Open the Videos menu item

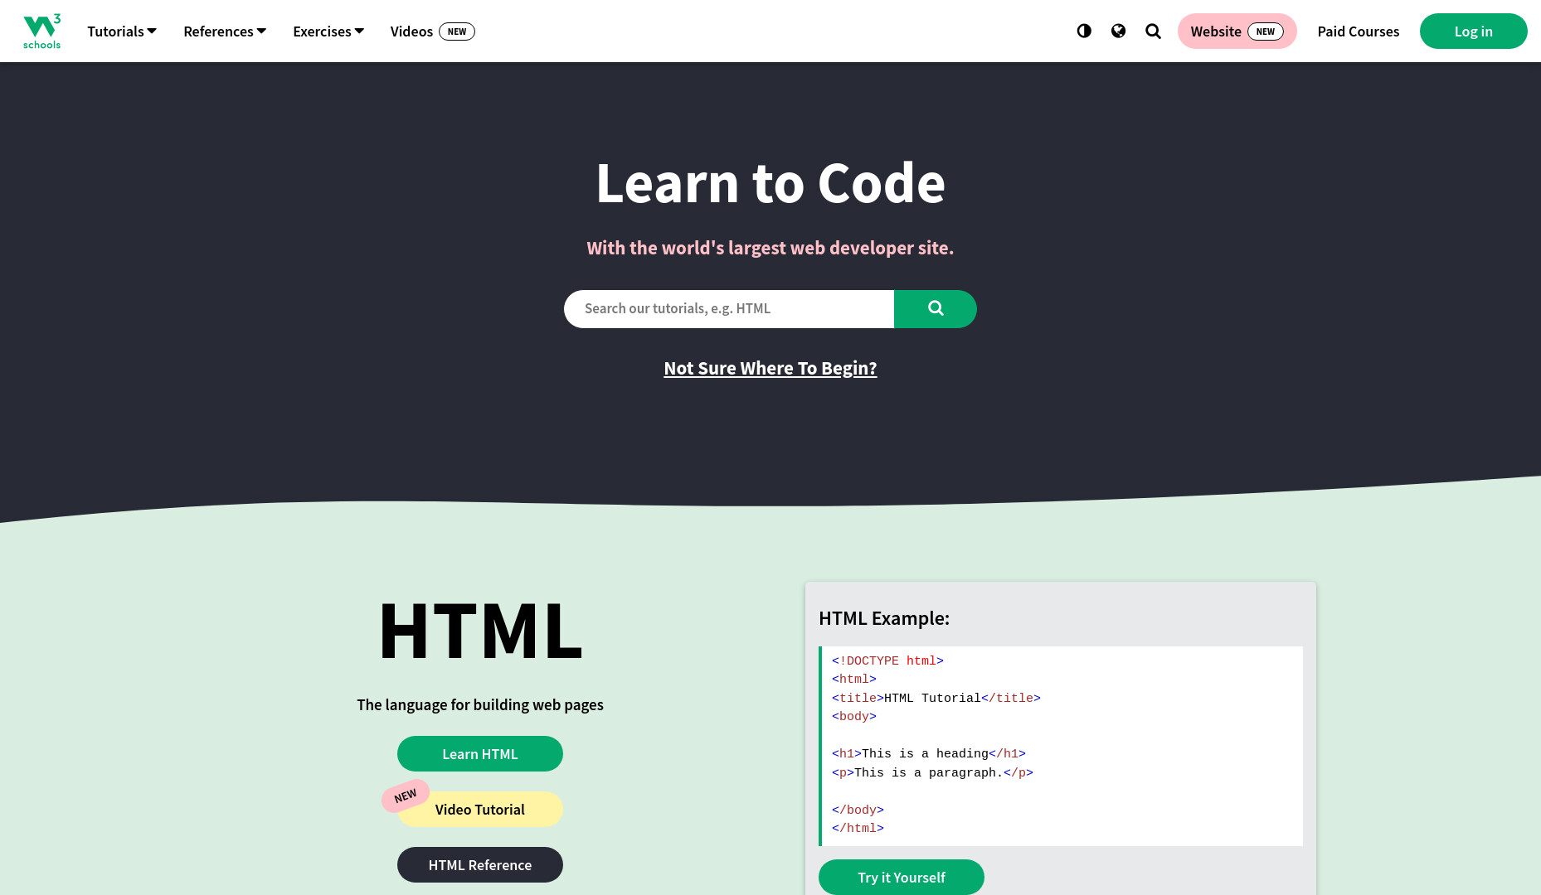[x=432, y=31]
